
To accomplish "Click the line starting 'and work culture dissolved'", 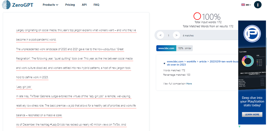I will pyautogui.click(x=73, y=68).
